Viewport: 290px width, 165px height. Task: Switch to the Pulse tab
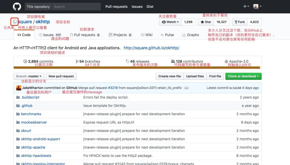pos(167,35)
